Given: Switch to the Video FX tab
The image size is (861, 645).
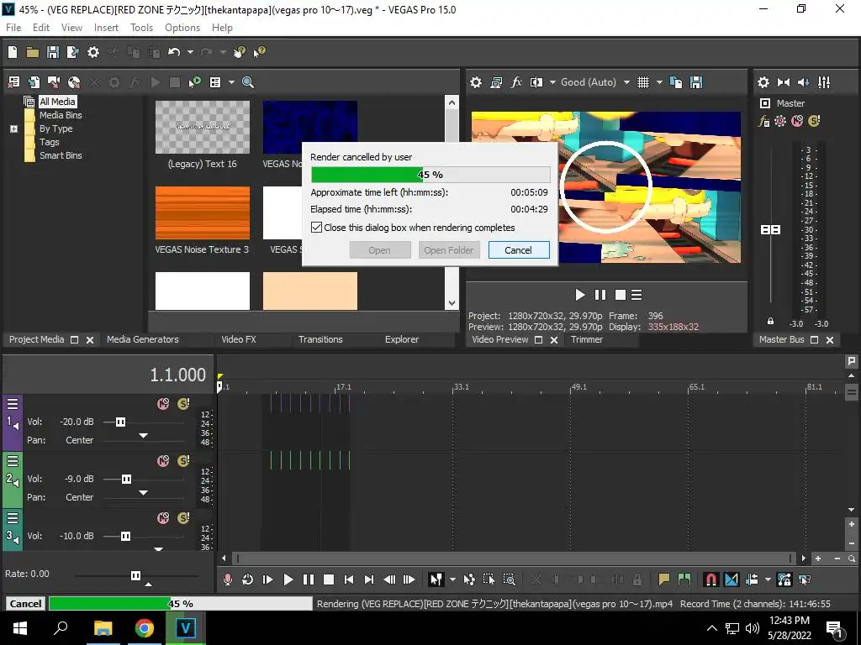Looking at the screenshot, I should point(239,339).
